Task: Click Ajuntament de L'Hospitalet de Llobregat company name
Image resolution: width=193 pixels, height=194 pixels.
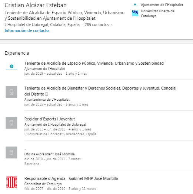Action: [55, 125]
